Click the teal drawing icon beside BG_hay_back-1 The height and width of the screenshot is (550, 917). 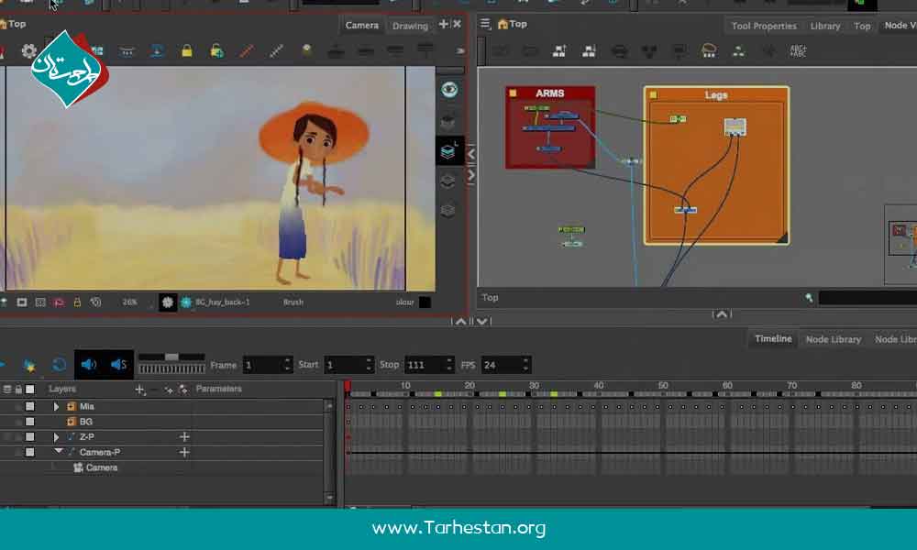pos(186,302)
